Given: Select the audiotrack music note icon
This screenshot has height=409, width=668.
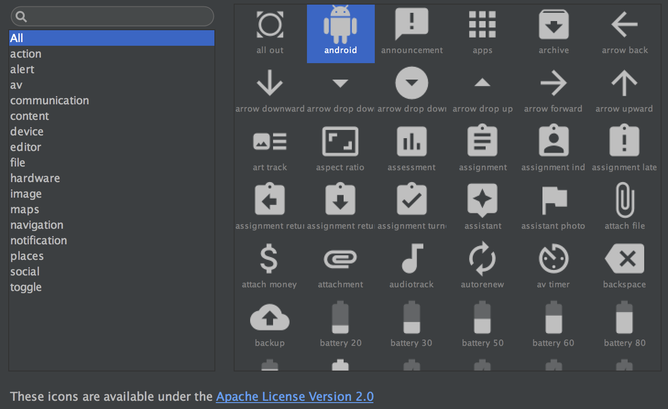Looking at the screenshot, I should [x=411, y=259].
